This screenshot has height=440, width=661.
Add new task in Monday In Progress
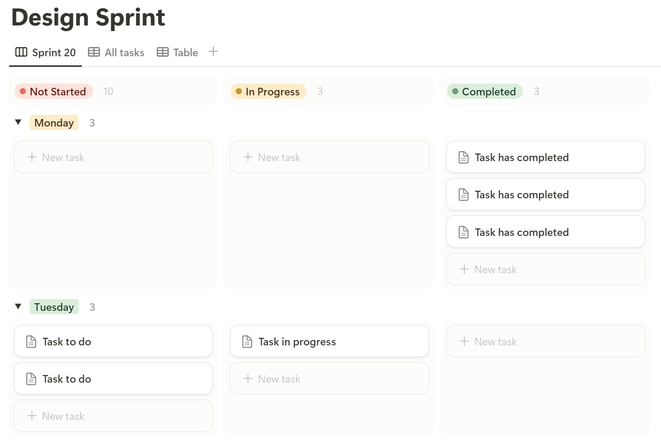[x=329, y=157]
